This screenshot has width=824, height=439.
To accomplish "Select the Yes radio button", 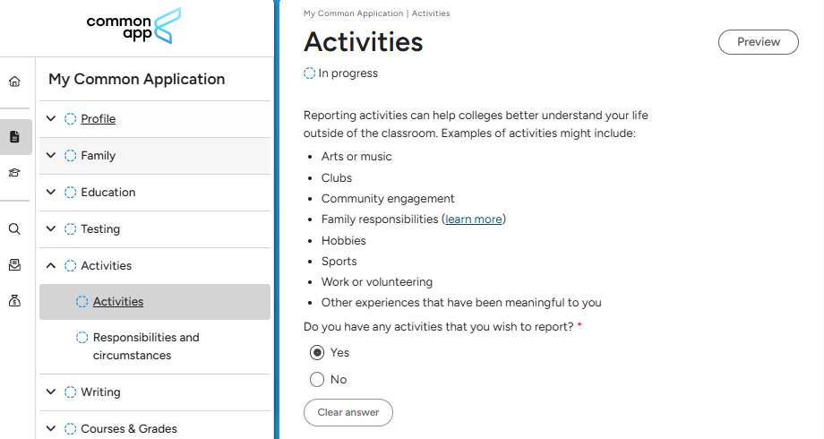I will [317, 352].
